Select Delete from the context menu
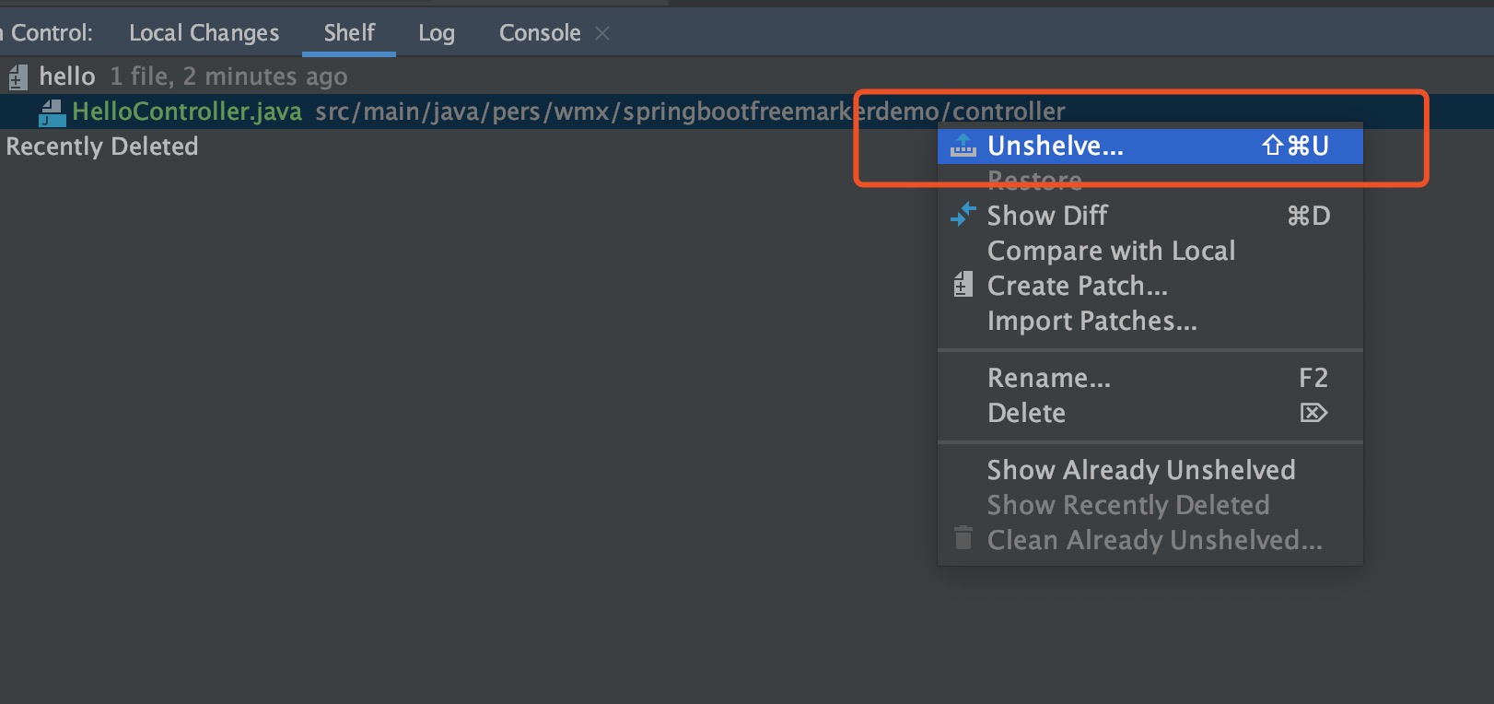 pos(1026,413)
